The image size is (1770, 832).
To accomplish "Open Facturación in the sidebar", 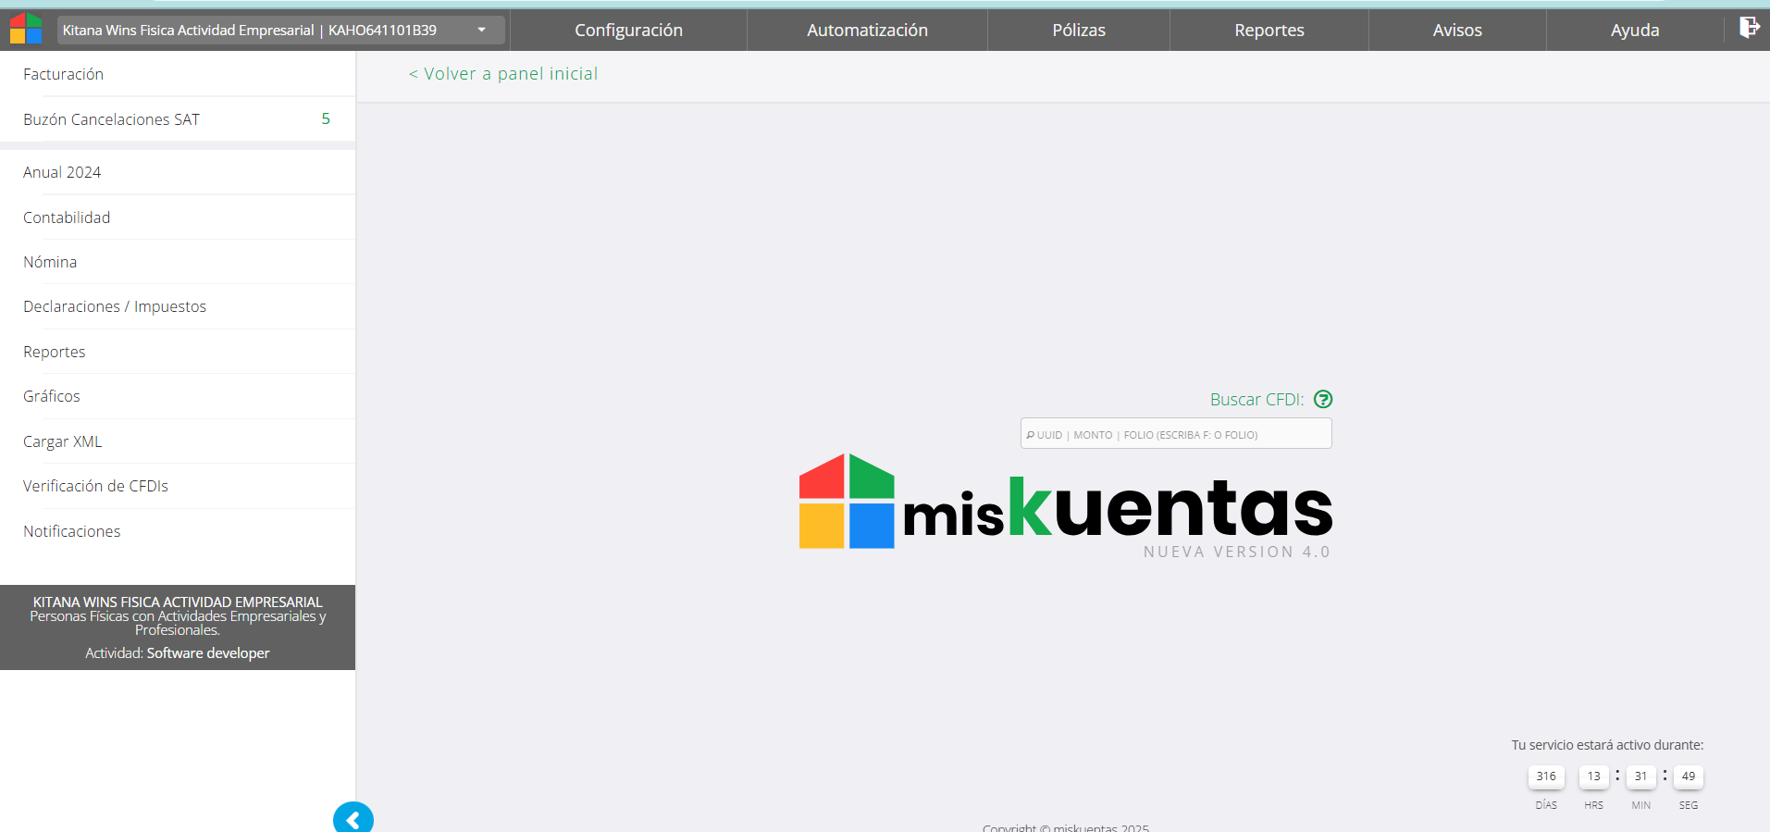I will click(x=63, y=74).
